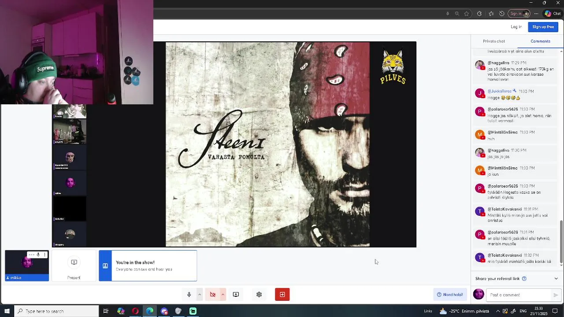Click the microphone permission icon in the address bar
The width and height of the screenshot is (564, 317).
point(448,14)
